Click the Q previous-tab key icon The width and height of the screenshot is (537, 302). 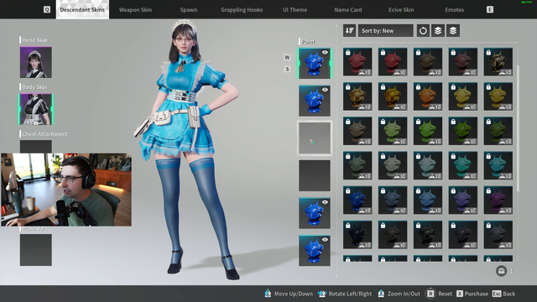coord(47,9)
